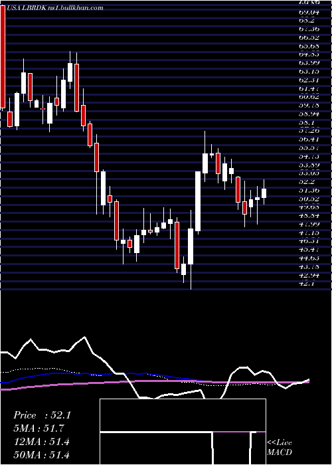
Task: Click the 68.2 price axis label
Action: pyautogui.click(x=307, y=21)
